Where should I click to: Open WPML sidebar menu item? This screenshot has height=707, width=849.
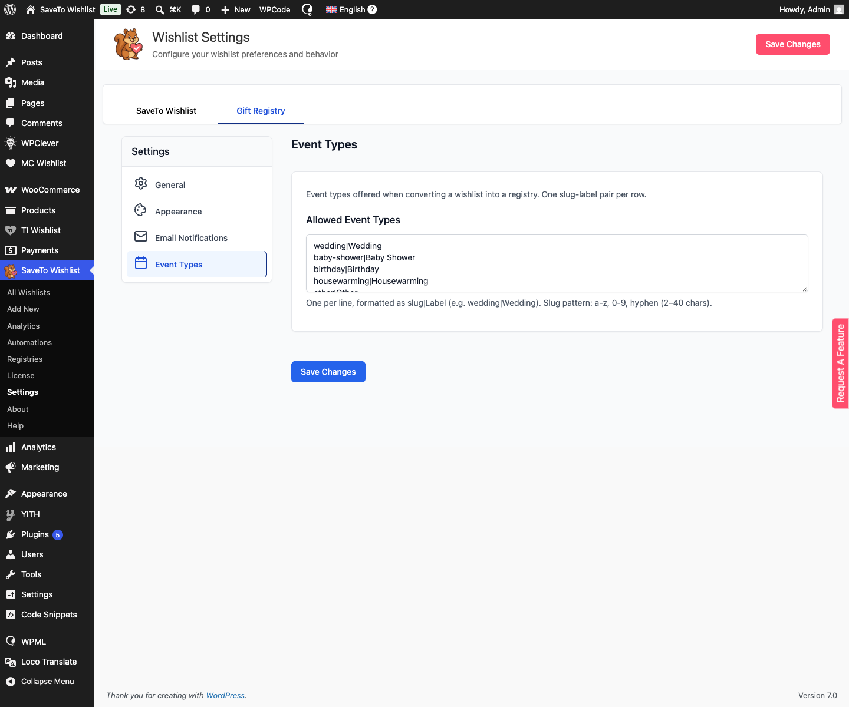click(47, 642)
